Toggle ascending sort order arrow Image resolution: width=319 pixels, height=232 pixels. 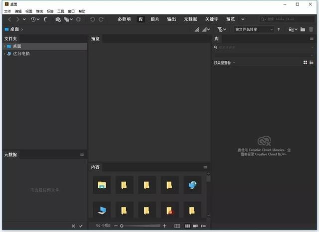(279, 29)
